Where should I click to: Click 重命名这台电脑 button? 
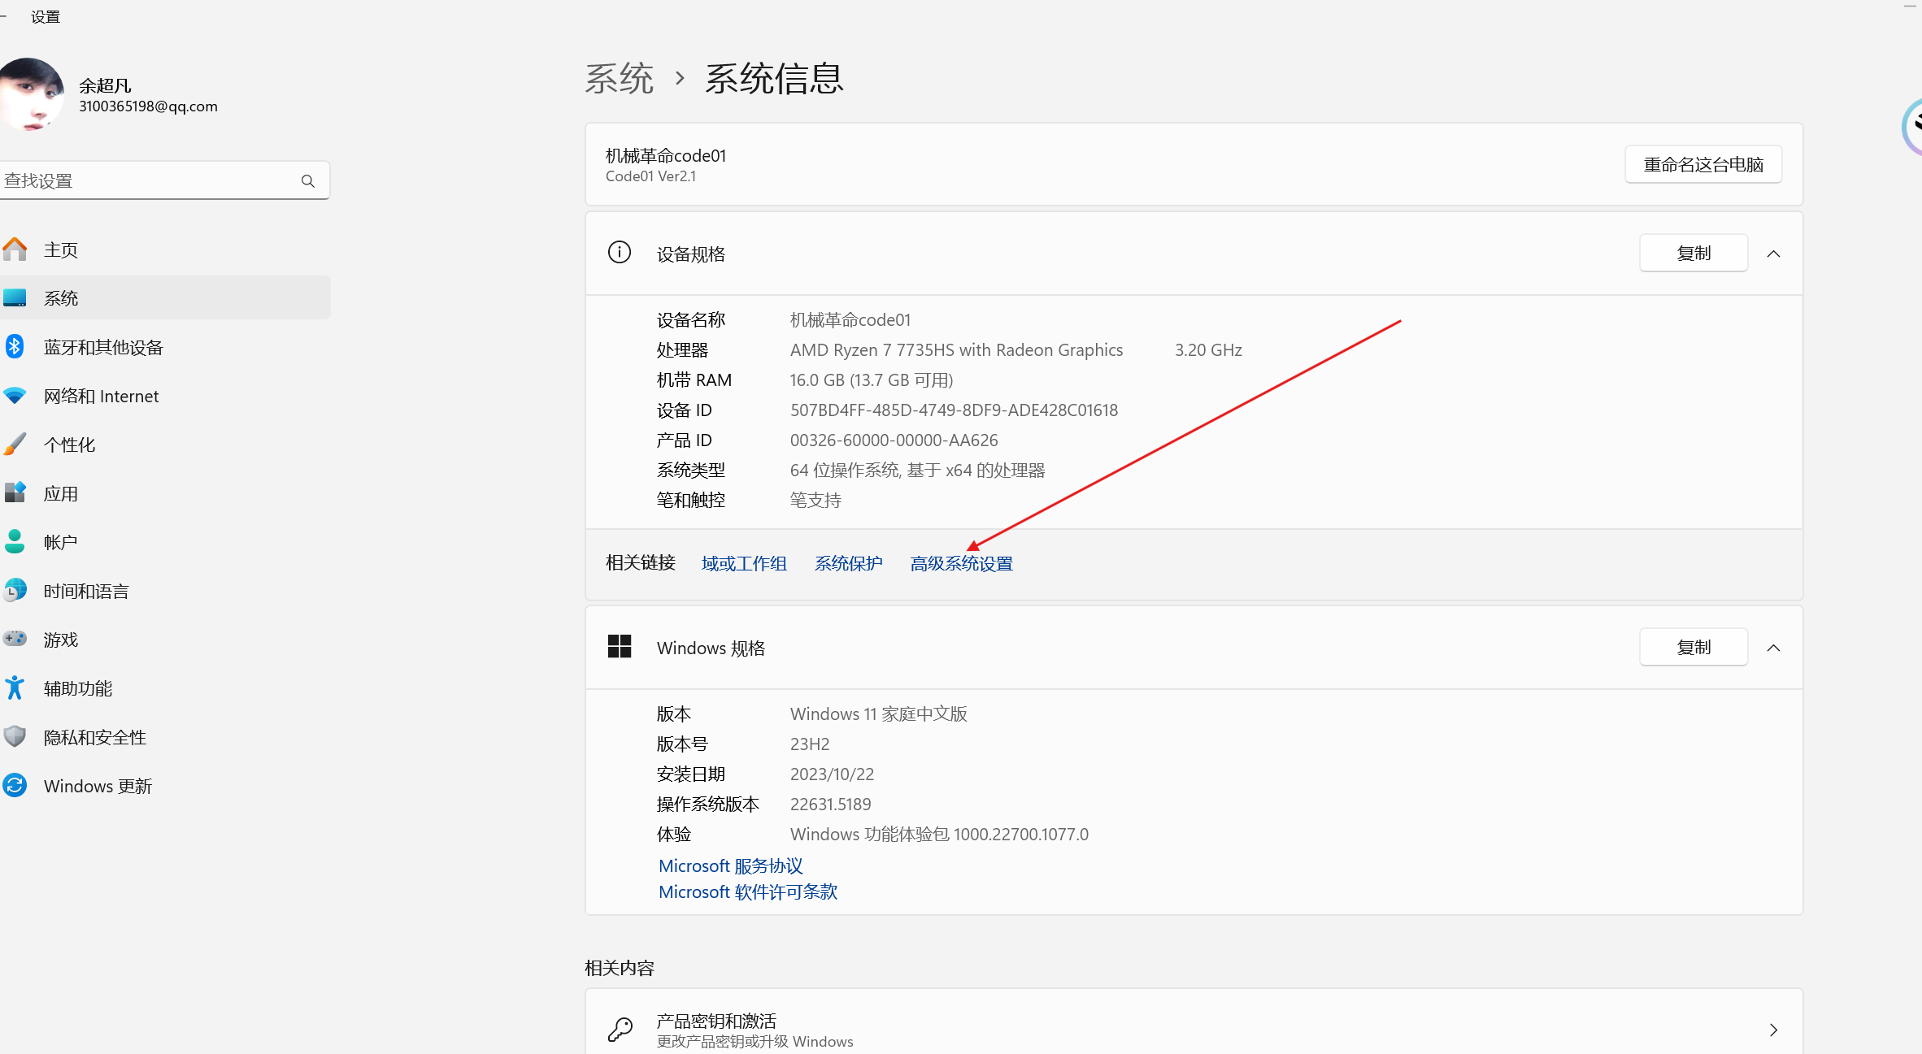click(1702, 163)
